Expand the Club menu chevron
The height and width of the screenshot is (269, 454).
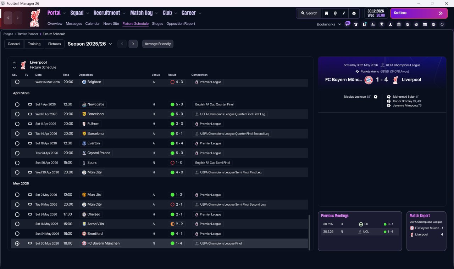pos(176,13)
